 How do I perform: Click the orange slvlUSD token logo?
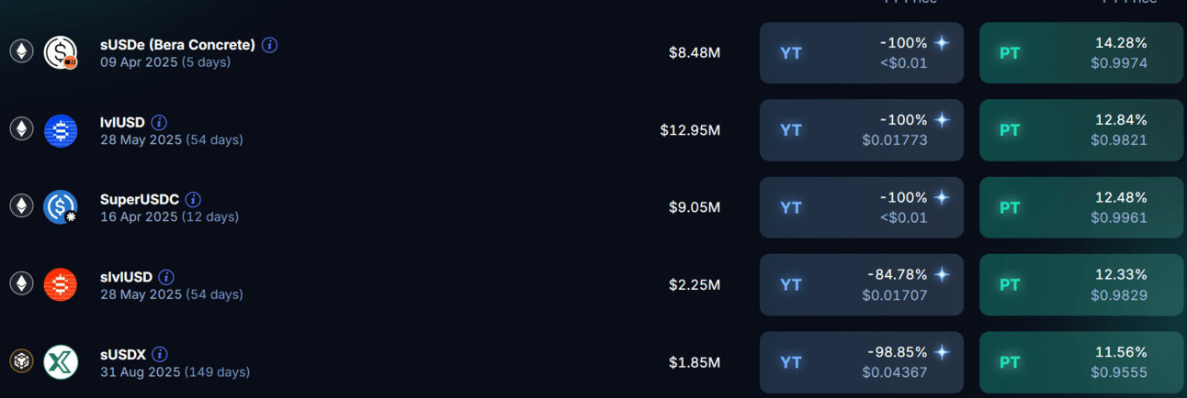(61, 285)
